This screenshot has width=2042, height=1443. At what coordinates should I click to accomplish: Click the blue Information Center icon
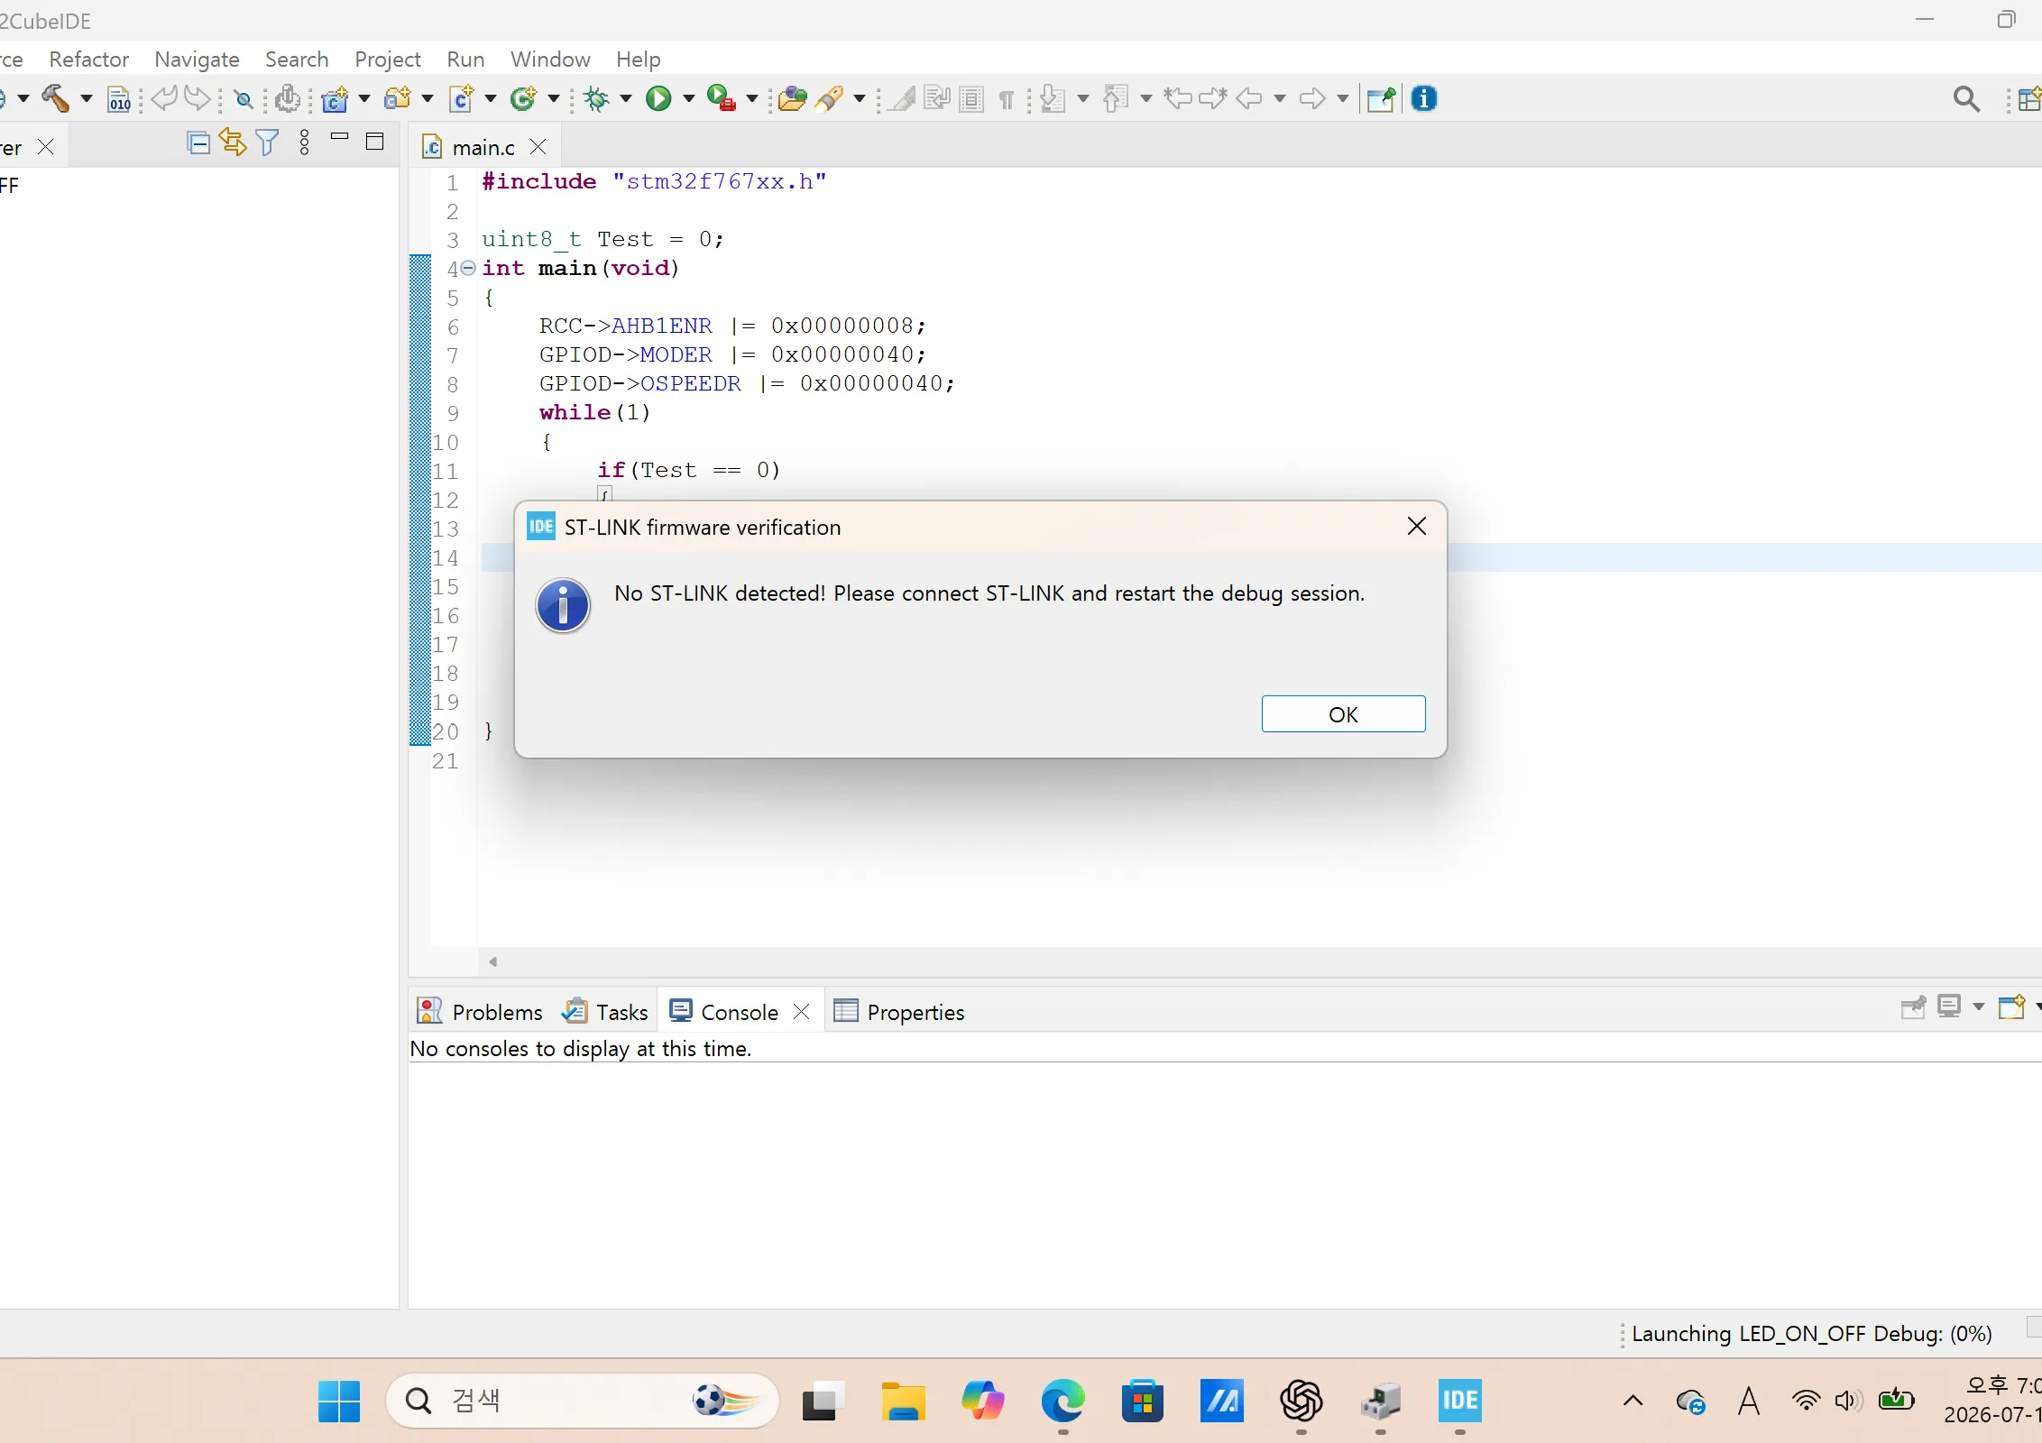tap(1424, 98)
